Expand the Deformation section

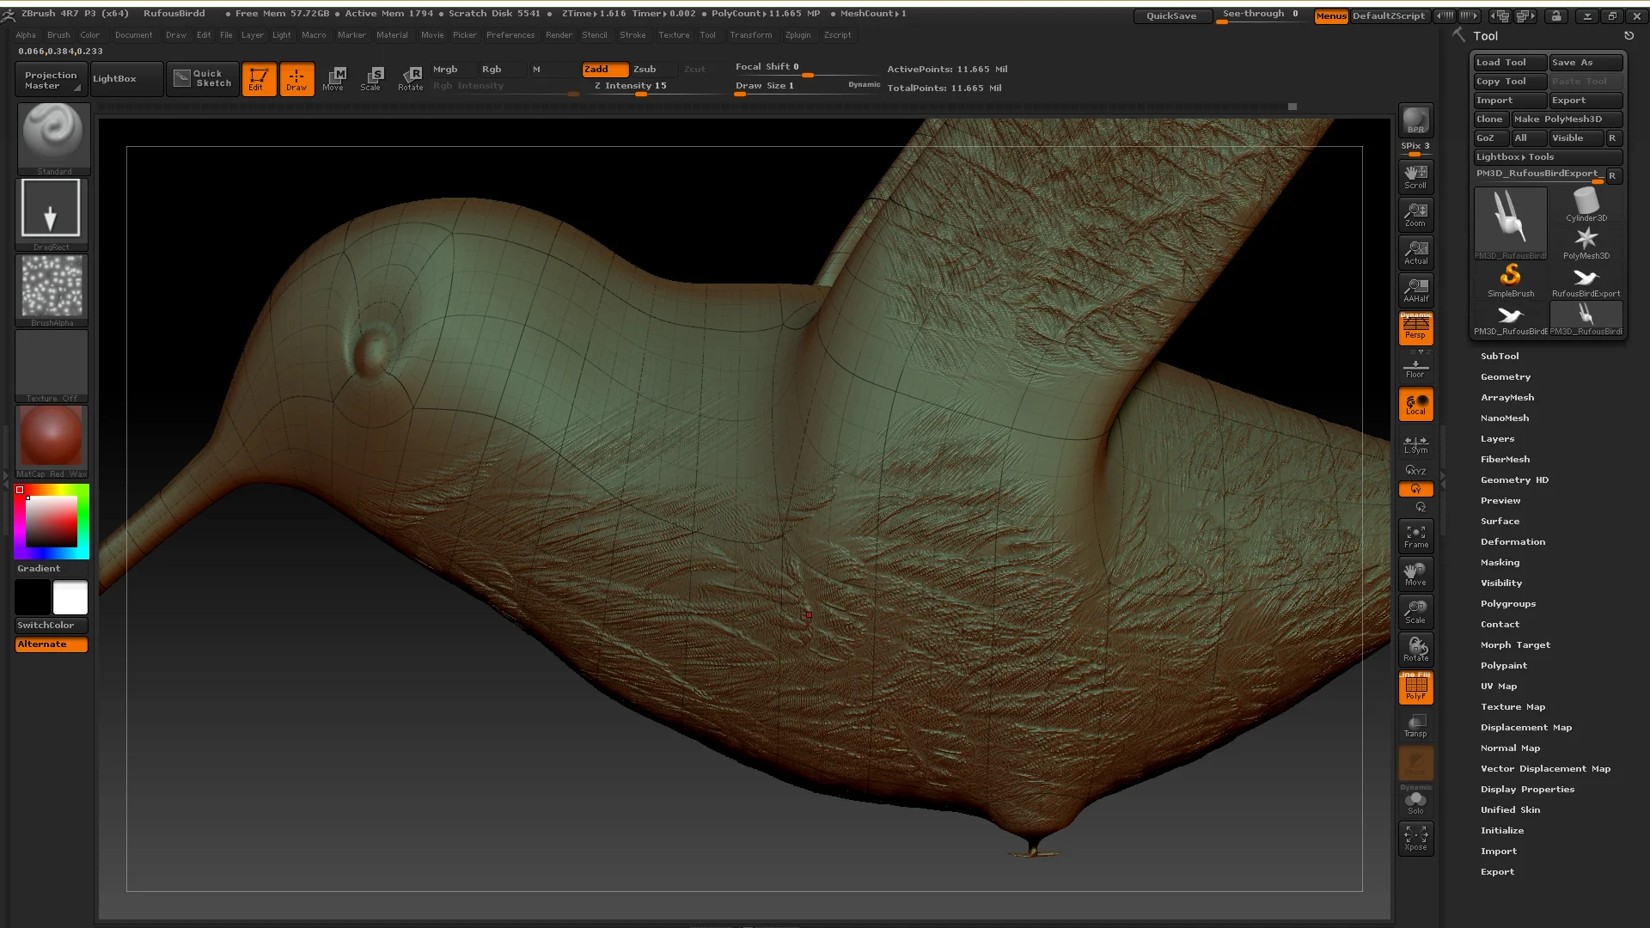click(1512, 541)
